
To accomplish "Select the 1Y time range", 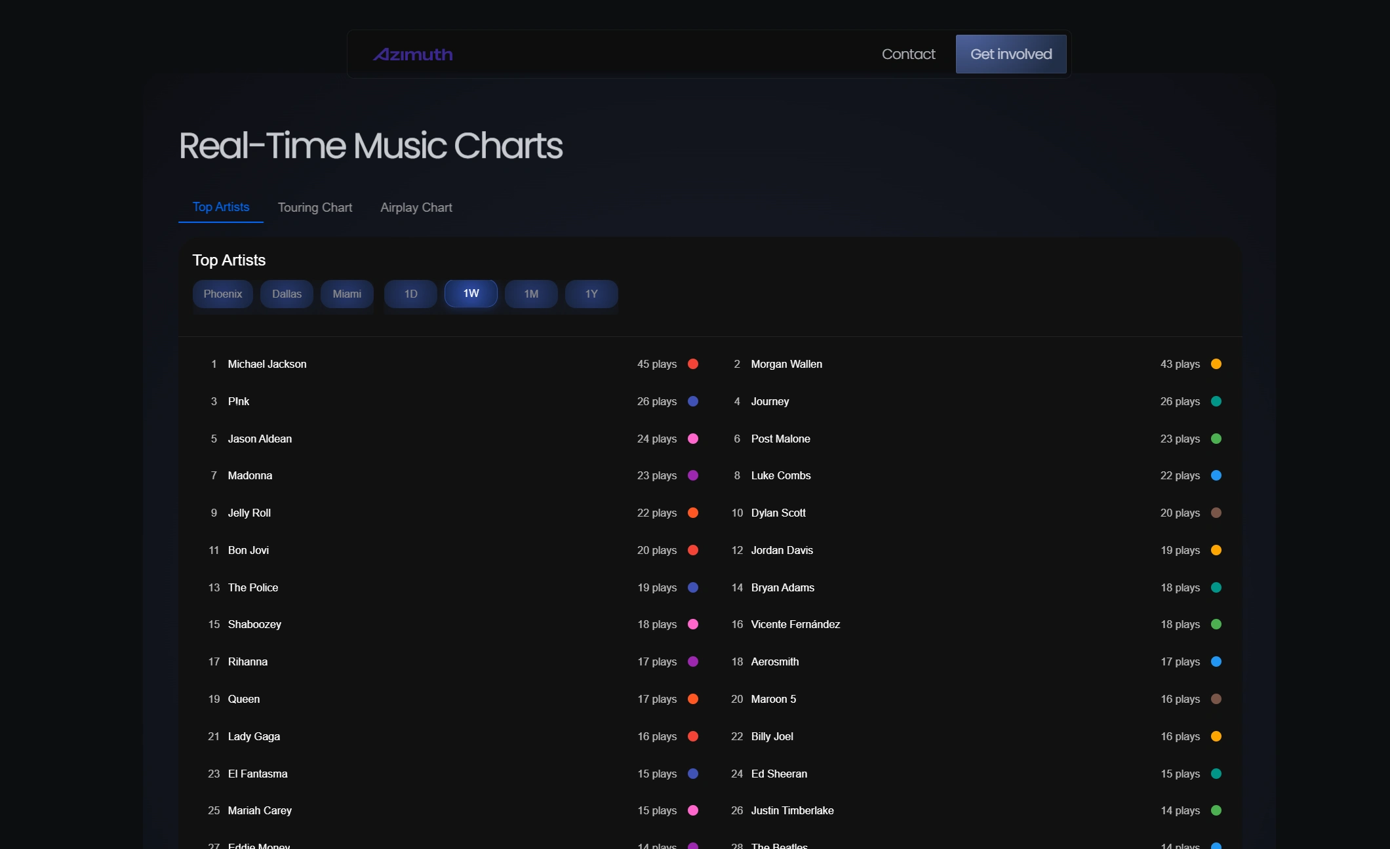I will point(591,294).
